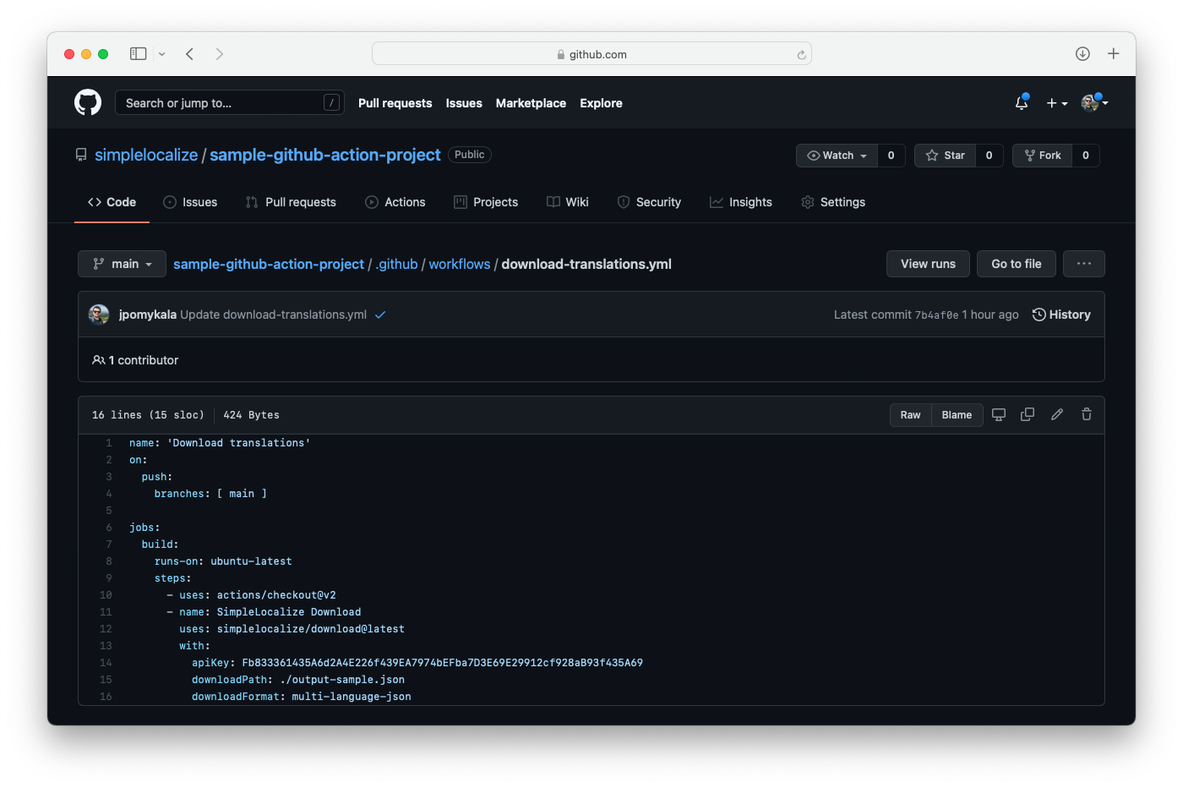Click the jpomykala commit avatar
The image size is (1183, 788).
click(99, 315)
